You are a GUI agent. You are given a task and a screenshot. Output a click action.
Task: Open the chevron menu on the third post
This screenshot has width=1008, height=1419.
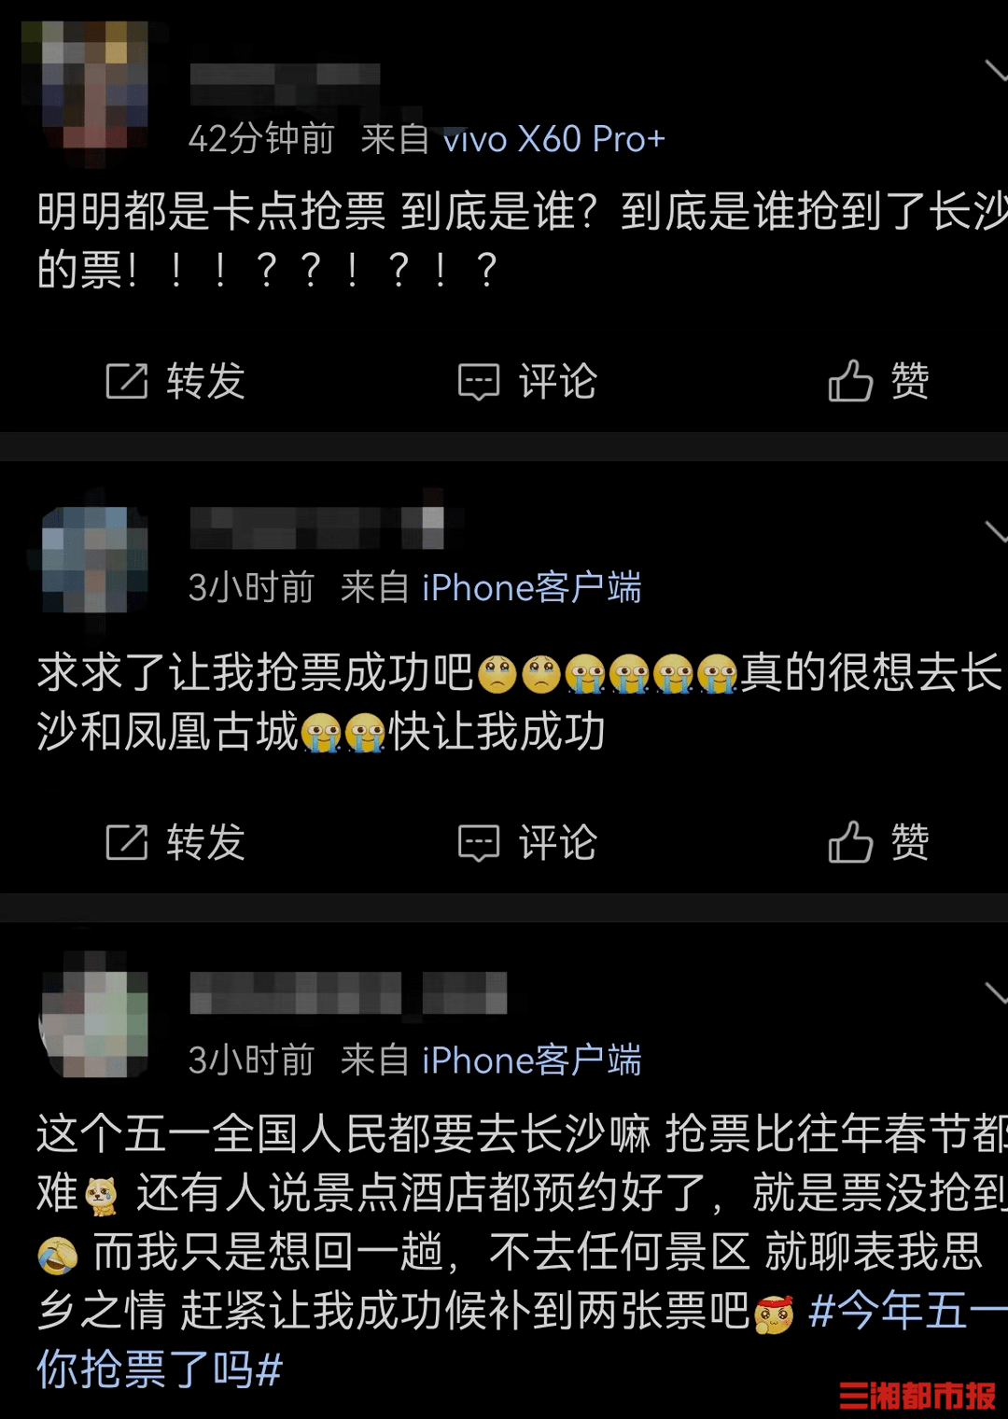tap(996, 991)
